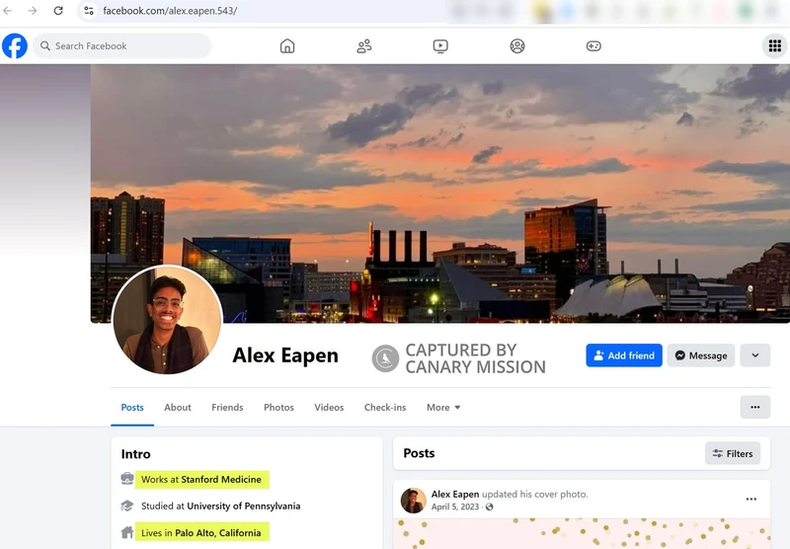Open the Home feed icon
The image size is (790, 549).
click(287, 45)
